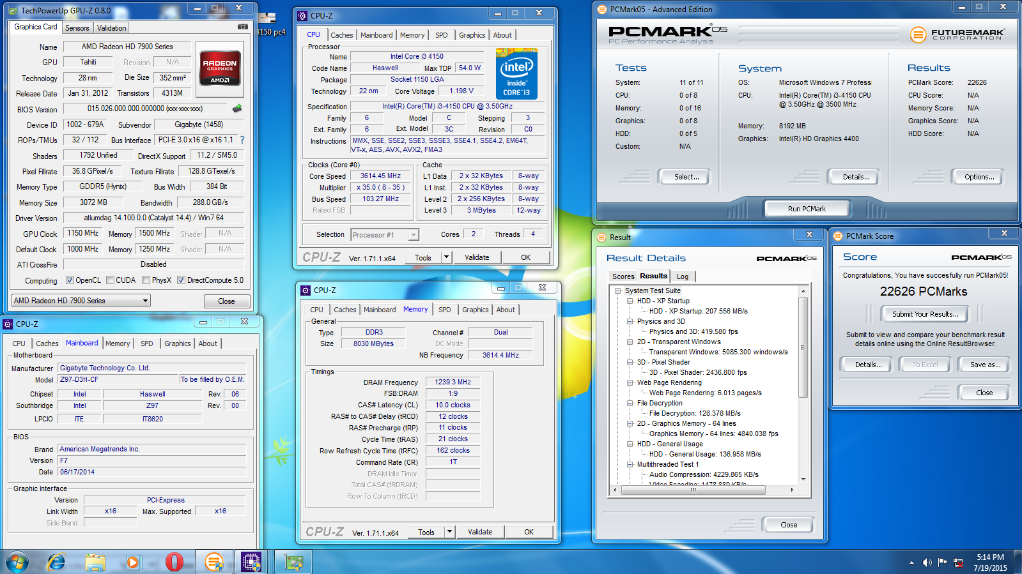Open the Processor #1 selection dropdown
The image size is (1022, 574).
(x=385, y=235)
